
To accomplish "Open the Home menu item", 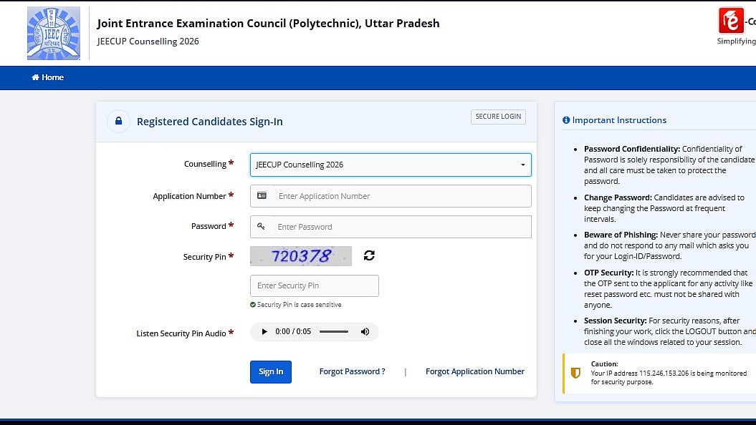I will 48,77.
